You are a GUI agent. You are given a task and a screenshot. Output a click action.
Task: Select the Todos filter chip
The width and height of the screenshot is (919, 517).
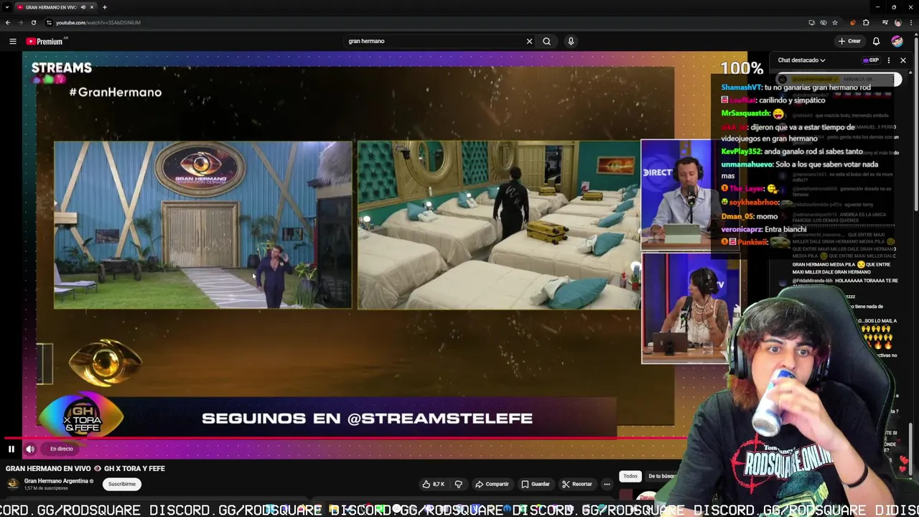pos(630,476)
